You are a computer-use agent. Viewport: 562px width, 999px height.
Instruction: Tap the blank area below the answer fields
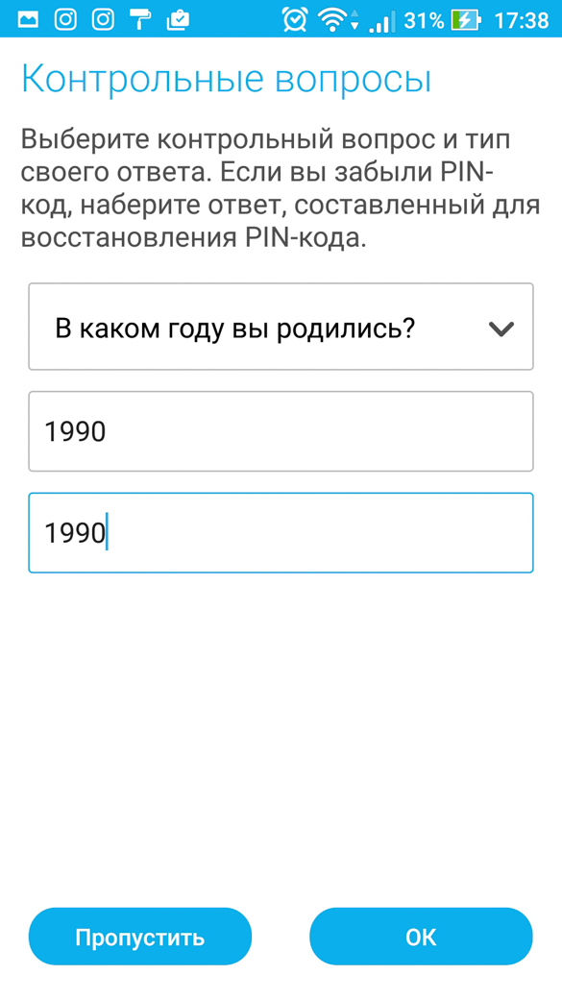point(281,733)
